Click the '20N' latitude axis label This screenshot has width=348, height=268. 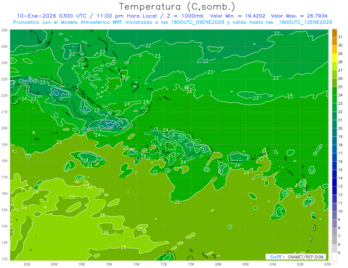point(5,128)
